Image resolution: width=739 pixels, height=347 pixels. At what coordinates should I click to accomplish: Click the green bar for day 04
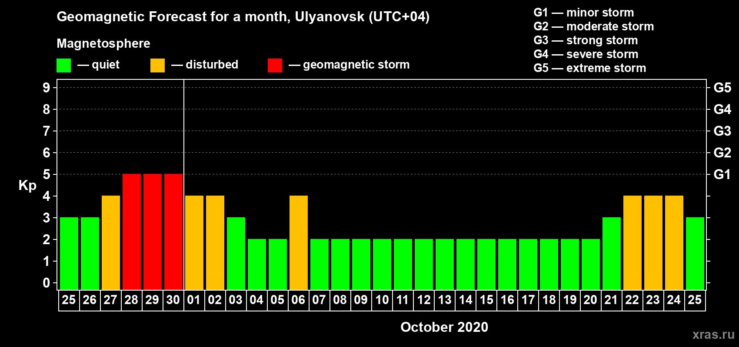[x=256, y=264]
